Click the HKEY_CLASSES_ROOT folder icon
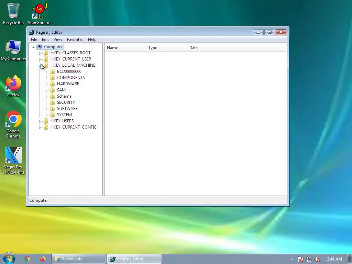Image resolution: width=352 pixels, height=264 pixels. coord(46,53)
